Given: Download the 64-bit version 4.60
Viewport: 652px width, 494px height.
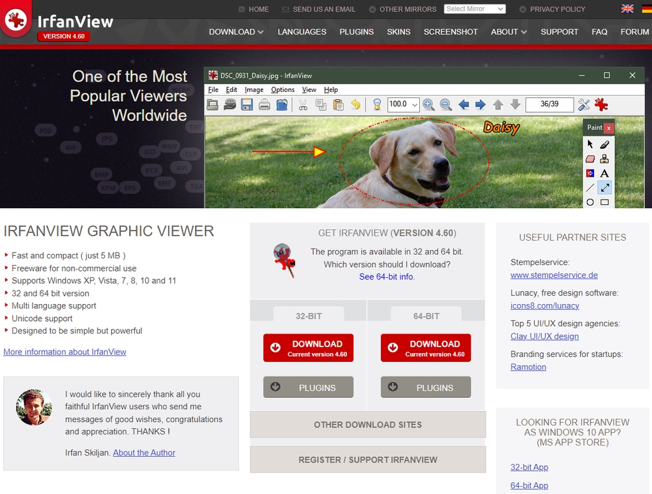Looking at the screenshot, I should pos(426,348).
